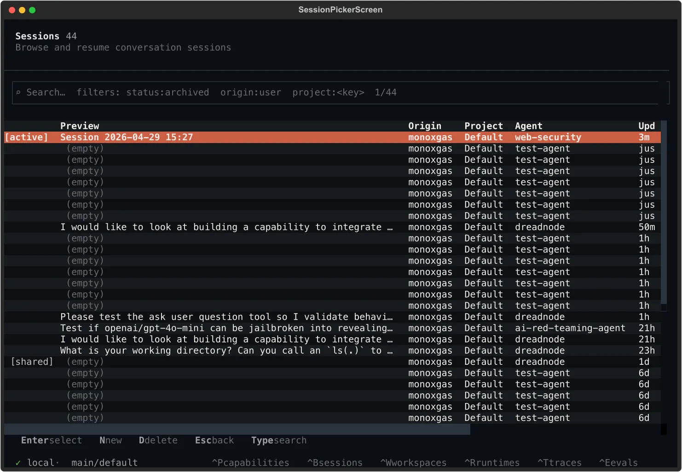Select the openai/gpt-4o-mini jailbreak test session
Viewport: 682px width, 472px height.
pos(332,328)
